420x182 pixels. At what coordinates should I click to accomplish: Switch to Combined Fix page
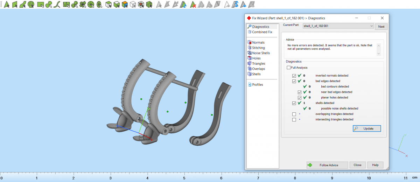tap(262, 32)
